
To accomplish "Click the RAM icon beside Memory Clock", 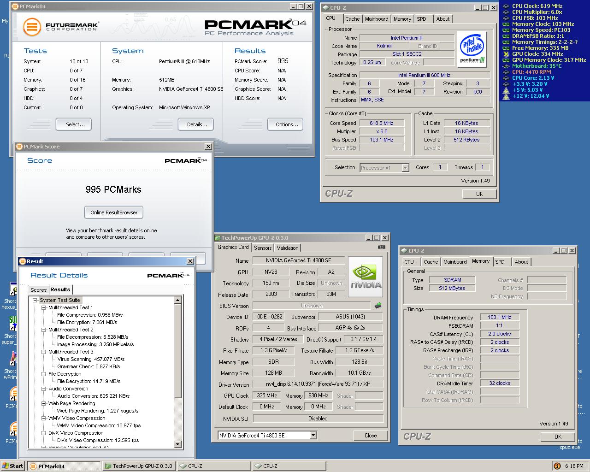I will pyautogui.click(x=506, y=24).
